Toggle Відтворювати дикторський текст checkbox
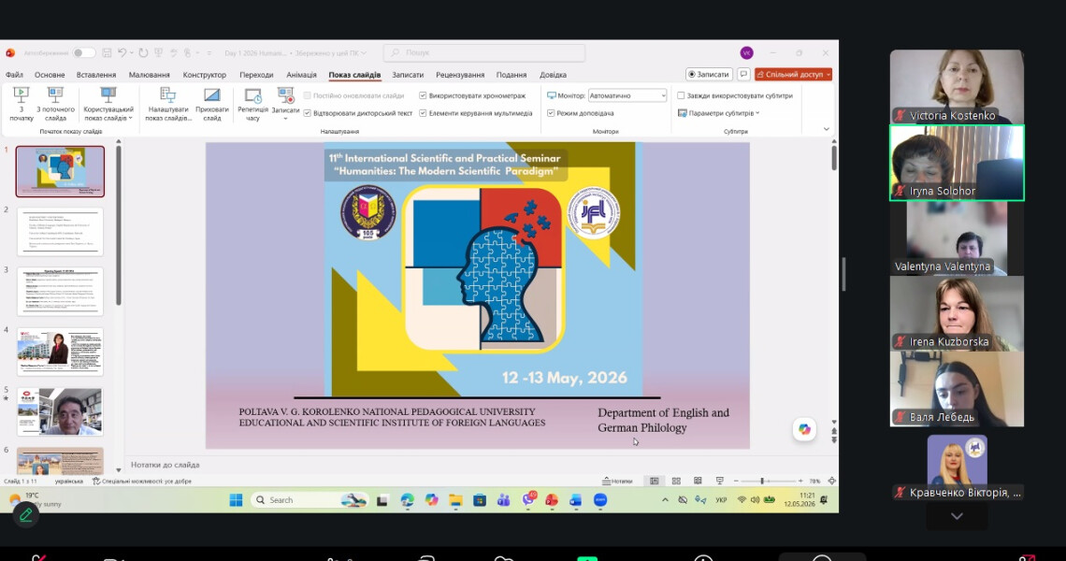 [x=308, y=113]
